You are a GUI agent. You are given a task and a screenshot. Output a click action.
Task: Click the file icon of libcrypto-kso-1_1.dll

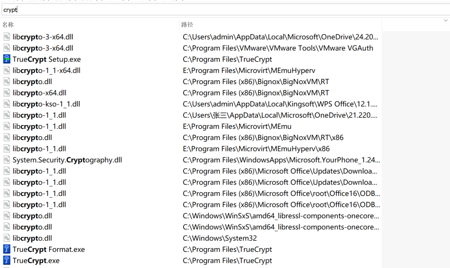7,104
